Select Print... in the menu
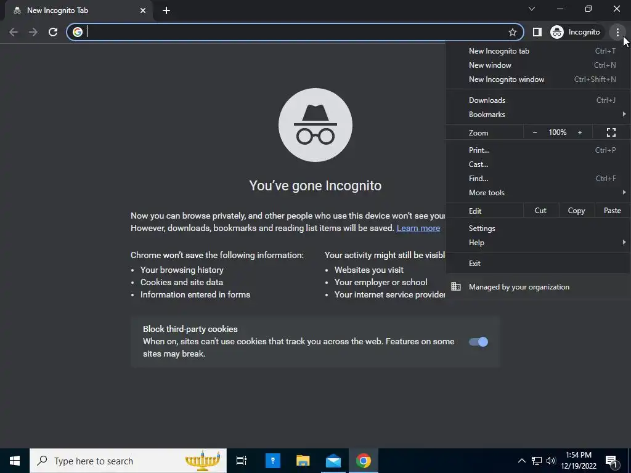The height and width of the screenshot is (473, 631). [538, 150]
